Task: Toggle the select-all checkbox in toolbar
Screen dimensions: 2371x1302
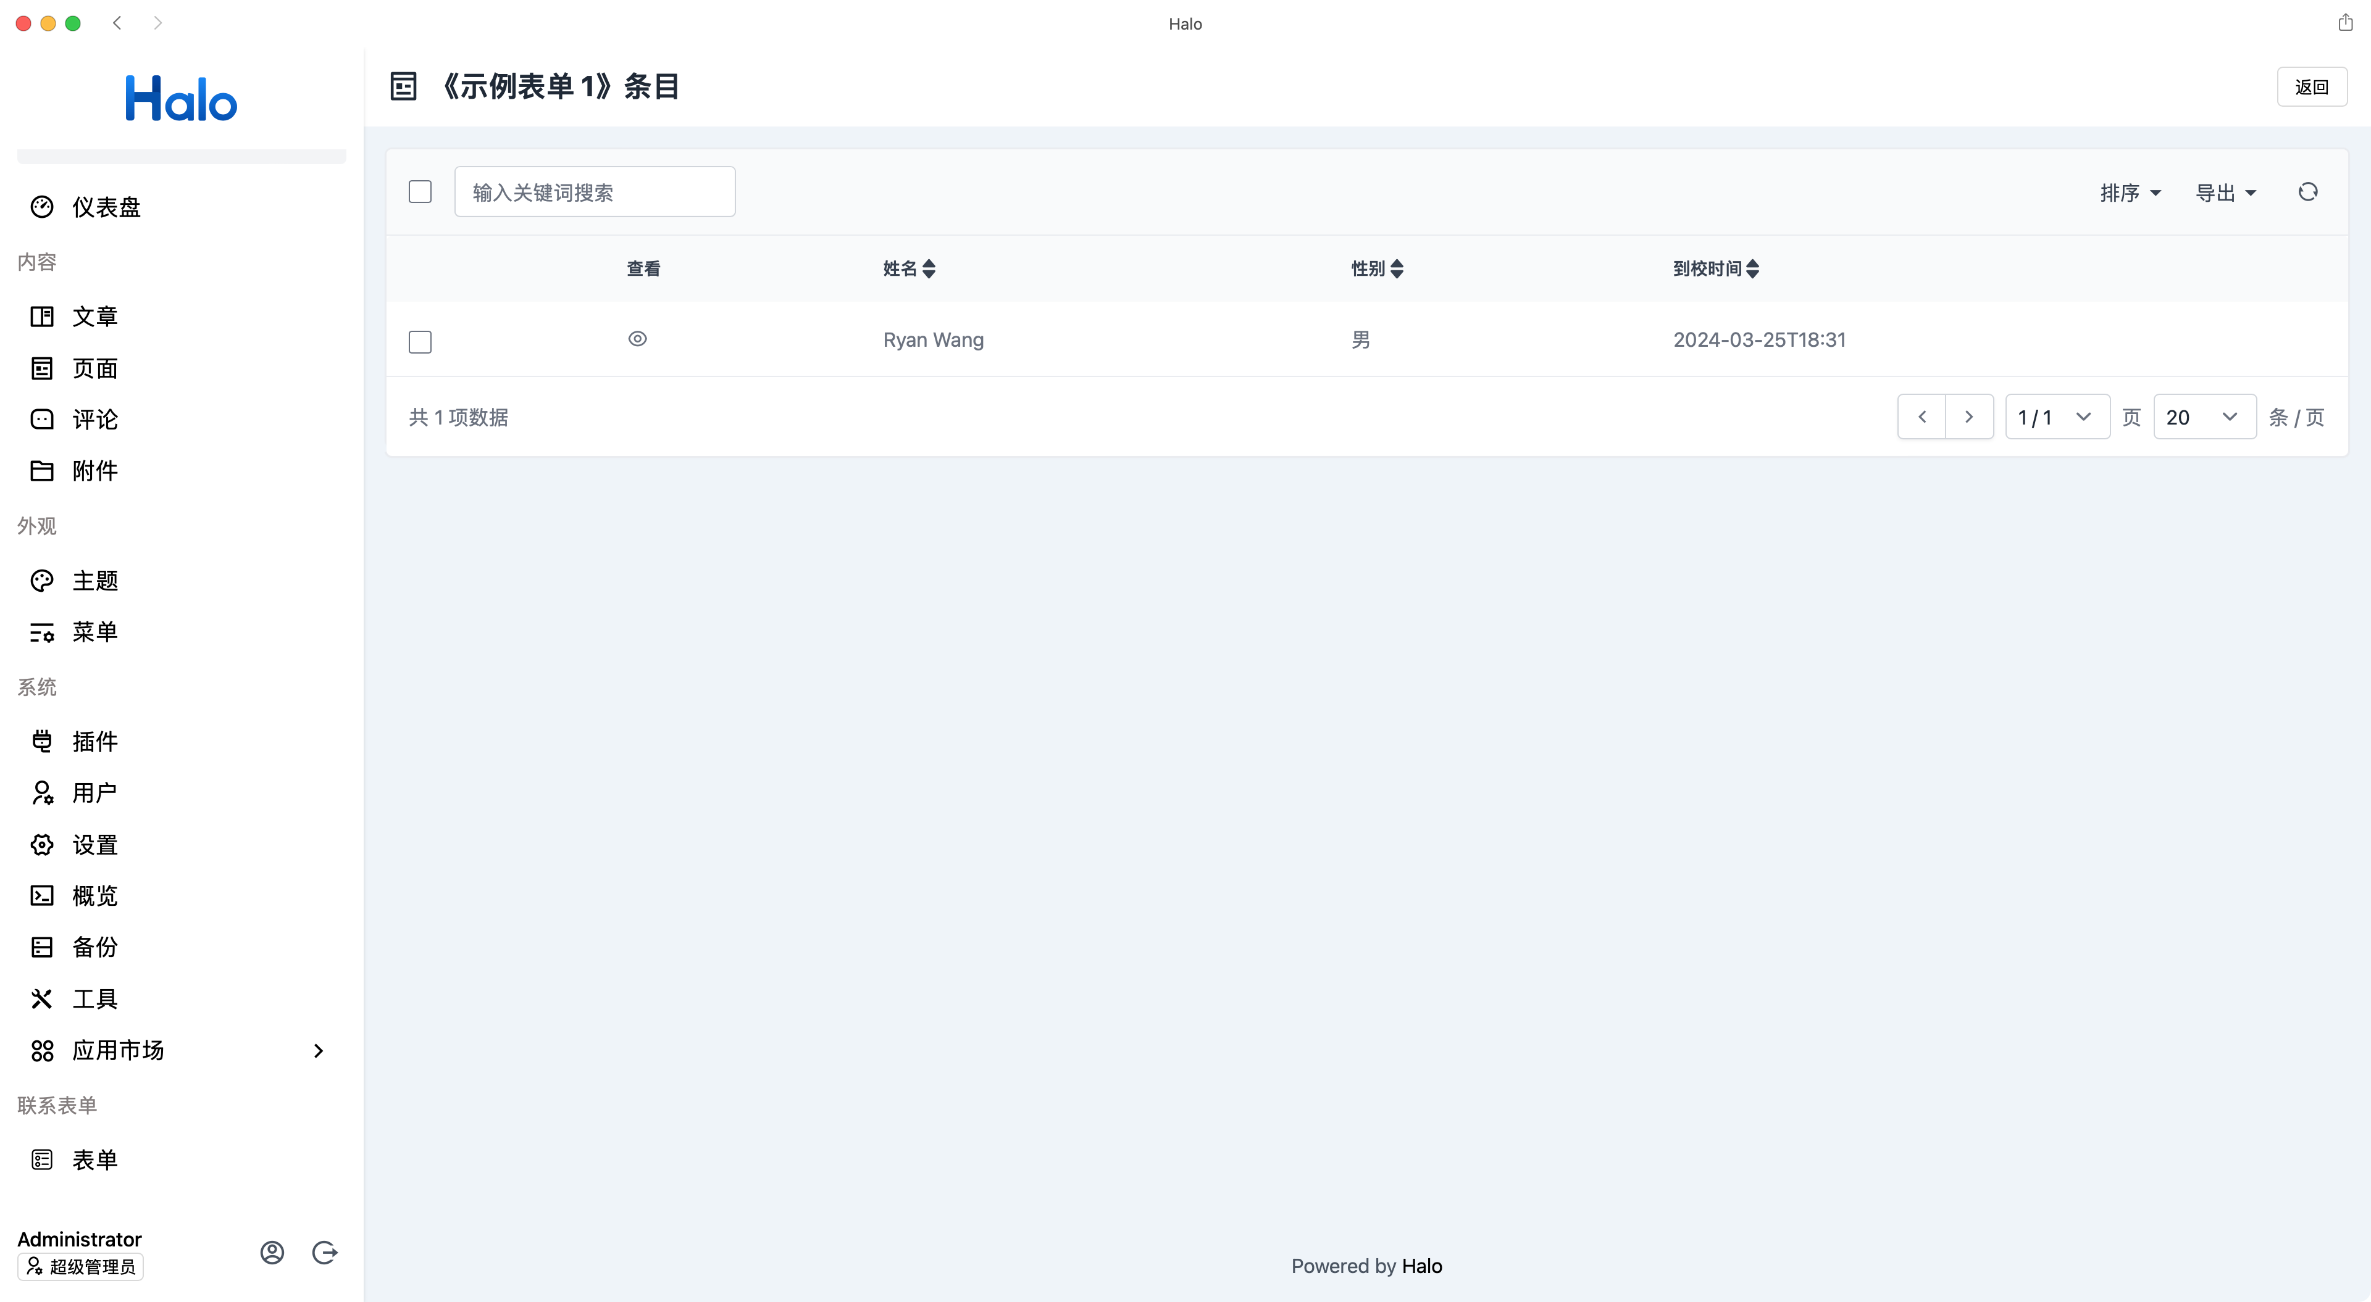Action: click(420, 191)
